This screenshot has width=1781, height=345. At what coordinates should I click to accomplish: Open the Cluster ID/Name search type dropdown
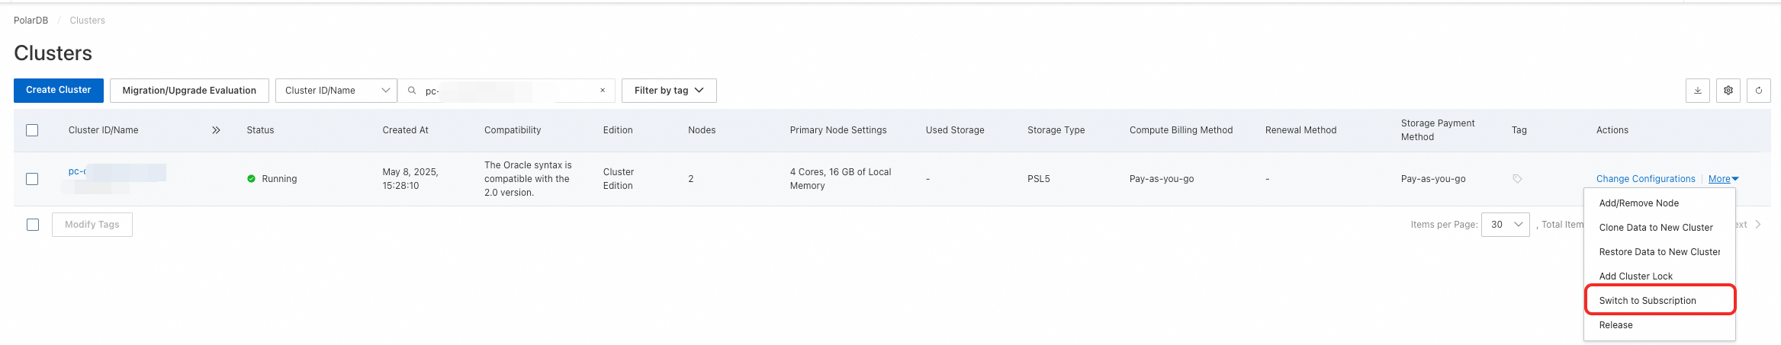click(336, 91)
